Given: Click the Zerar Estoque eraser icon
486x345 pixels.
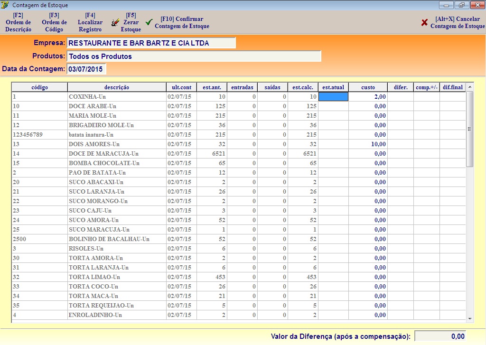Looking at the screenshot, I should [x=115, y=23].
